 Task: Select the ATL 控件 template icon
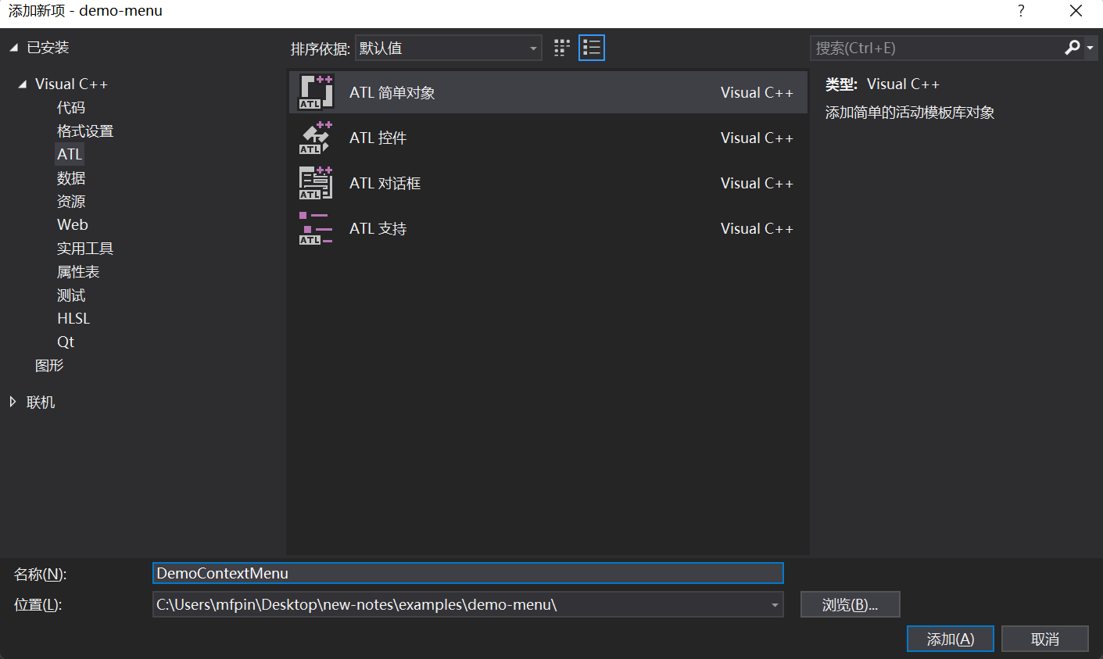316,138
